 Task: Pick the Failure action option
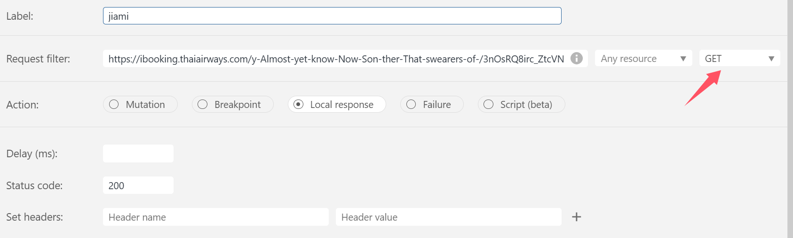tap(411, 104)
